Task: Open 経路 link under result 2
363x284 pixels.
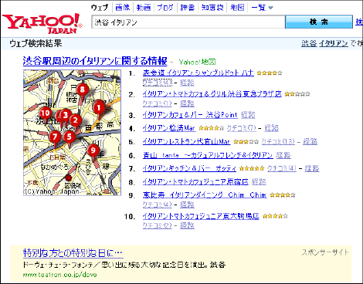Action: (x=187, y=103)
